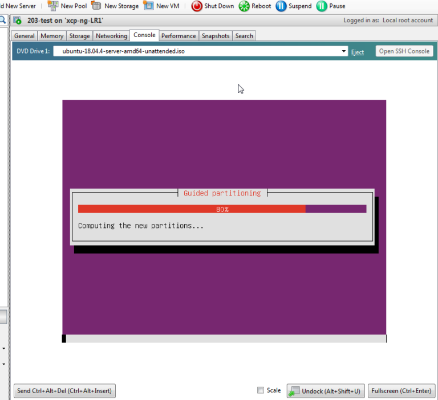The image size is (438, 400).
Task: Switch to the Networking tab
Action: (x=111, y=36)
